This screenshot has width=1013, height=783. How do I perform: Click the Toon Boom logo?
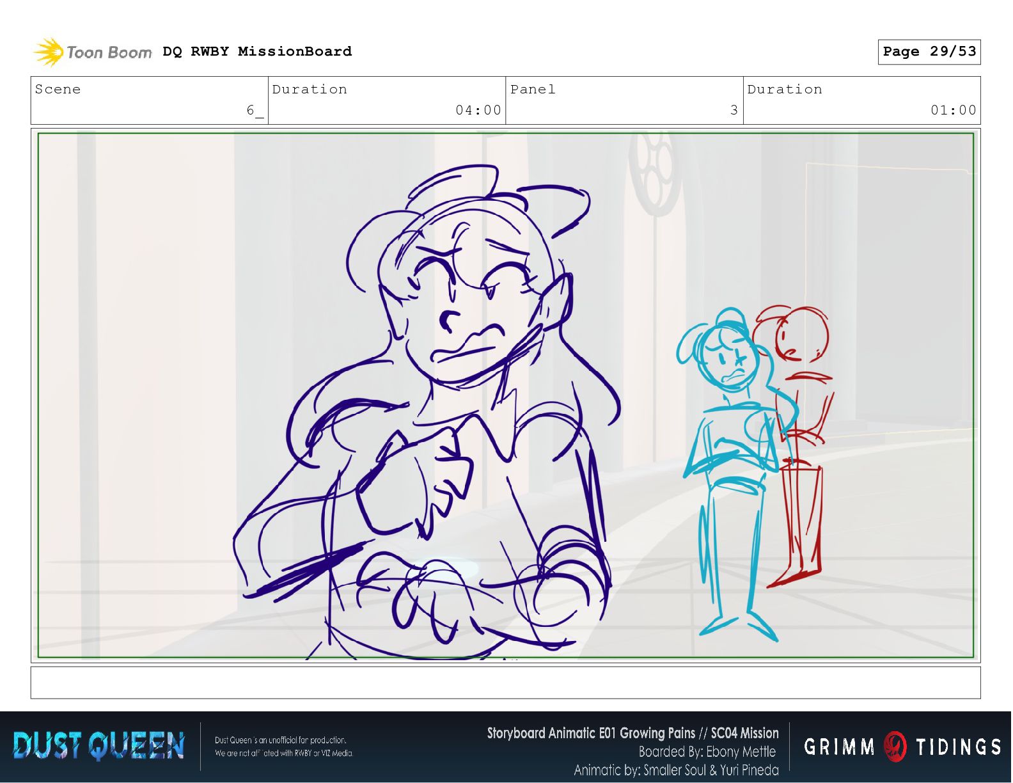point(93,52)
